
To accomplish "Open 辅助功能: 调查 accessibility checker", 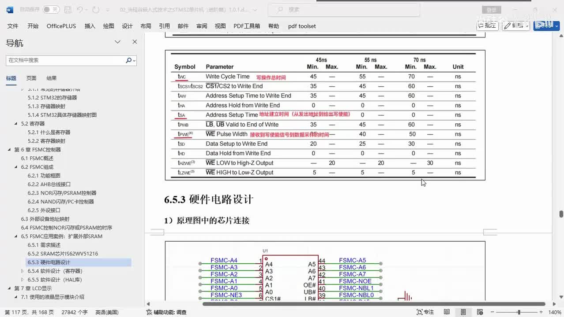I will 166,312.
